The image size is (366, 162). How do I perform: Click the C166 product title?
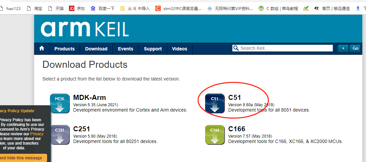coord(236,129)
